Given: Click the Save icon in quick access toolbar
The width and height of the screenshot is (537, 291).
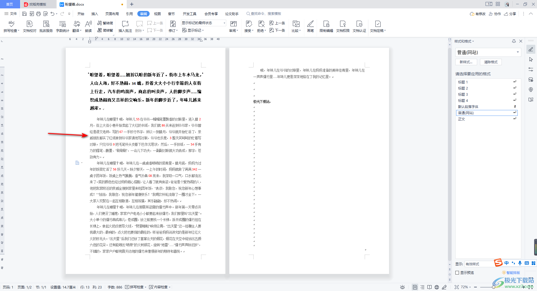Looking at the screenshot, I should 24,14.
